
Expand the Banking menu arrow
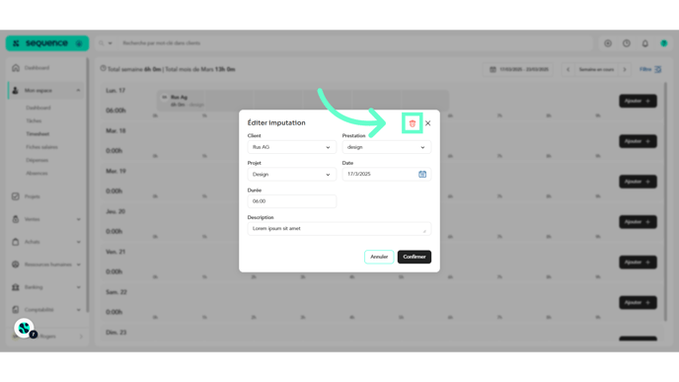pyautogui.click(x=78, y=287)
